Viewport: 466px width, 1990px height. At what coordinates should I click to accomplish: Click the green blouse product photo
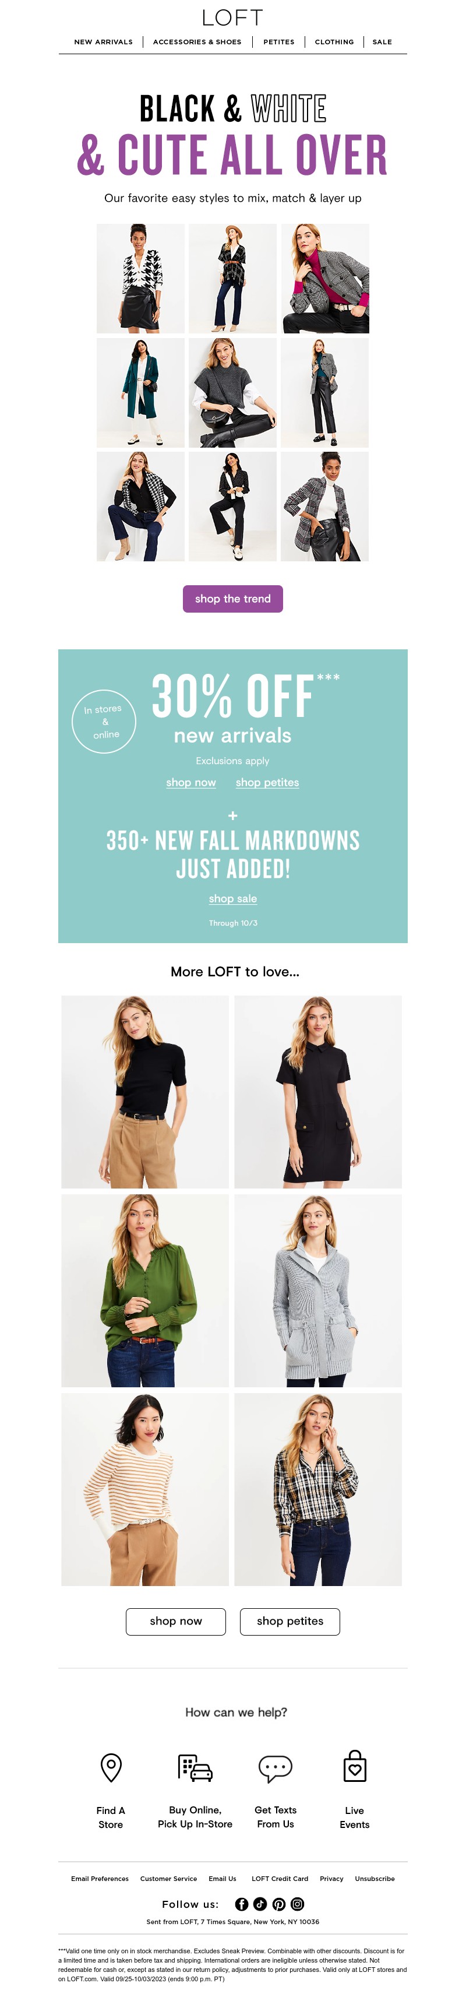145,1290
